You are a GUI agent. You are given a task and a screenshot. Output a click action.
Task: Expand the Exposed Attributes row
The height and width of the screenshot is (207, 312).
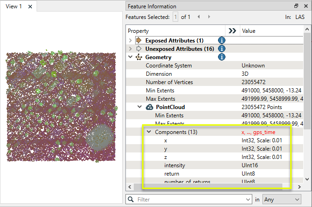tap(130, 41)
